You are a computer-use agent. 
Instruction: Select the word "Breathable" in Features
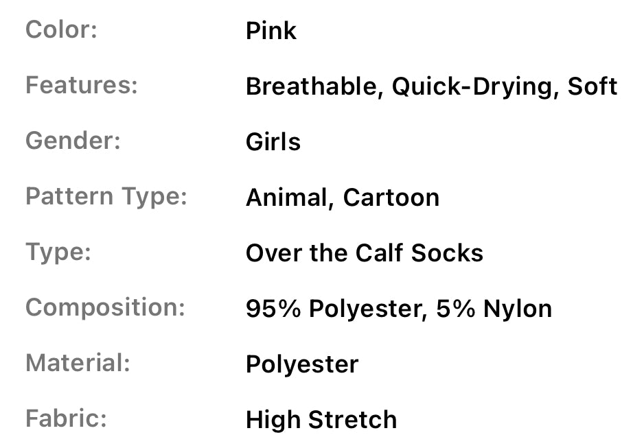click(x=313, y=86)
